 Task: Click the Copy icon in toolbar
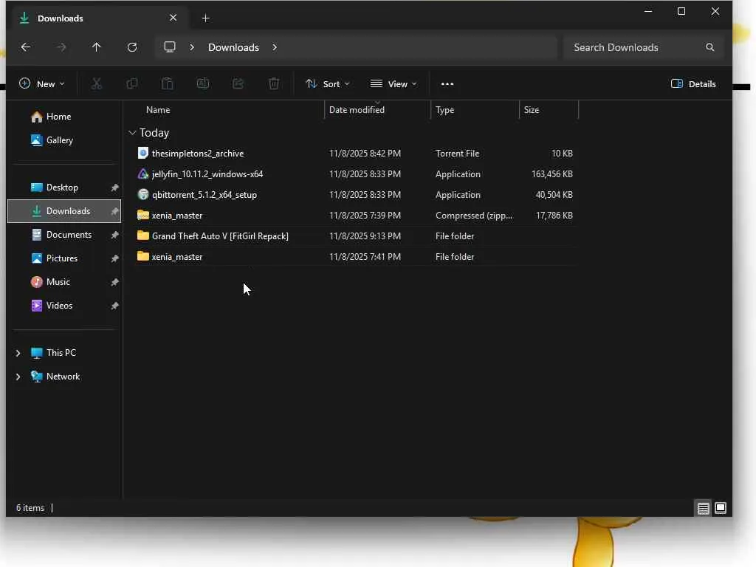coord(131,84)
